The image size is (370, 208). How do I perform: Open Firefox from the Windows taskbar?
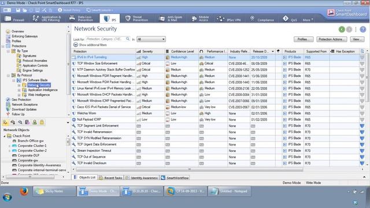[x=24, y=191]
